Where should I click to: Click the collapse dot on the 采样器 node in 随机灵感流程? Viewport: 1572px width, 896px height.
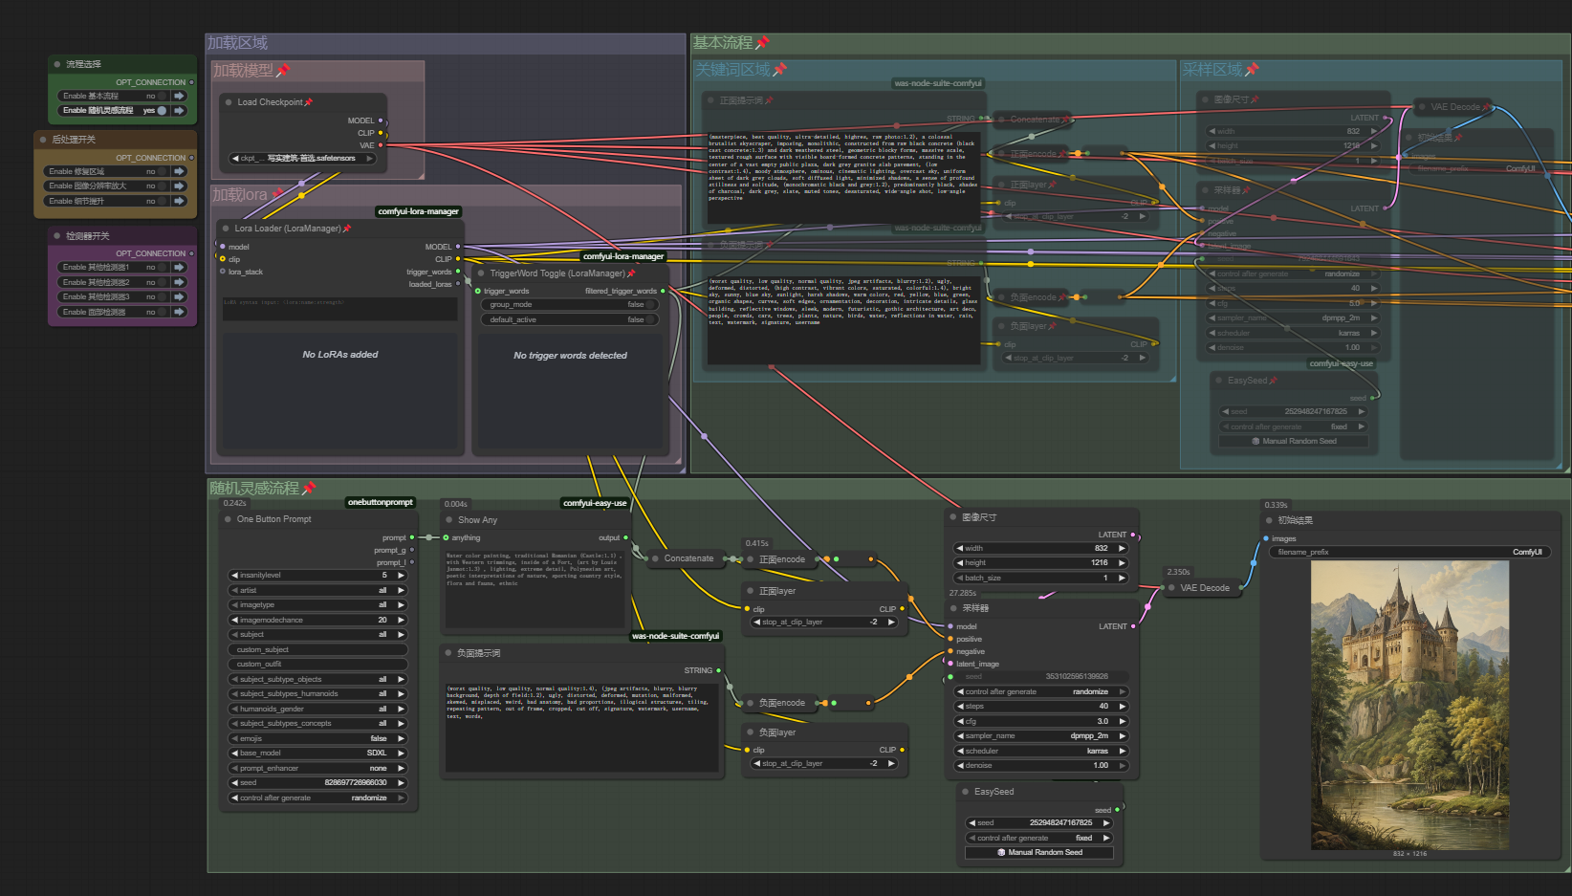[x=953, y=608]
